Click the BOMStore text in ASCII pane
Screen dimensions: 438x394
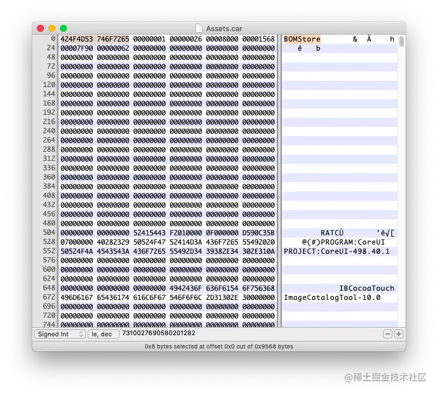point(302,39)
